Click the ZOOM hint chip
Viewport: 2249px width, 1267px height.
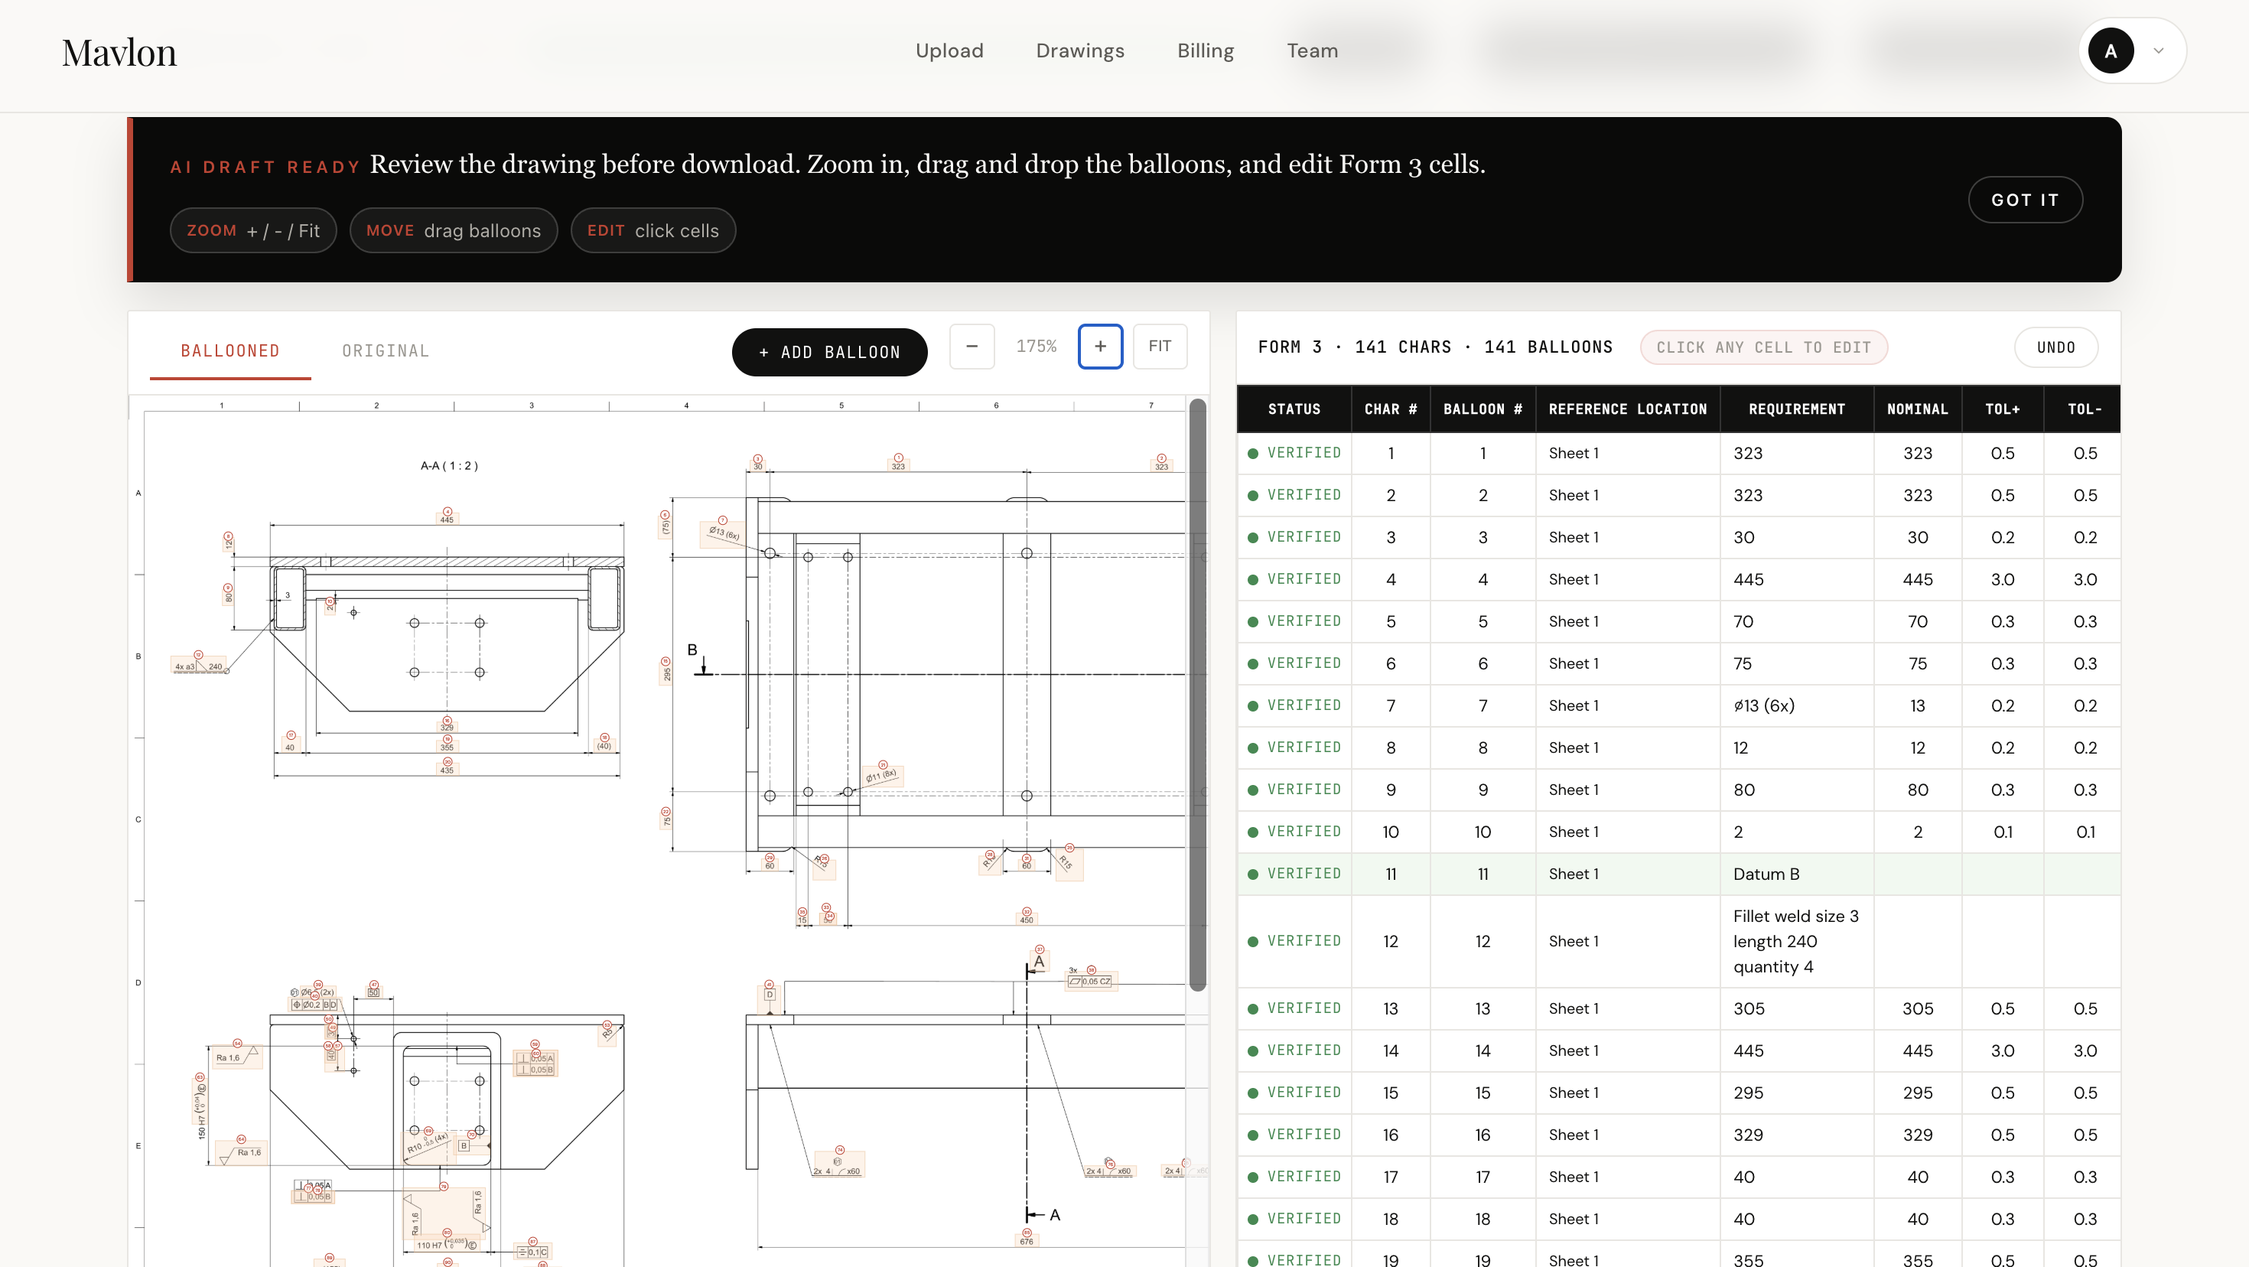[253, 230]
